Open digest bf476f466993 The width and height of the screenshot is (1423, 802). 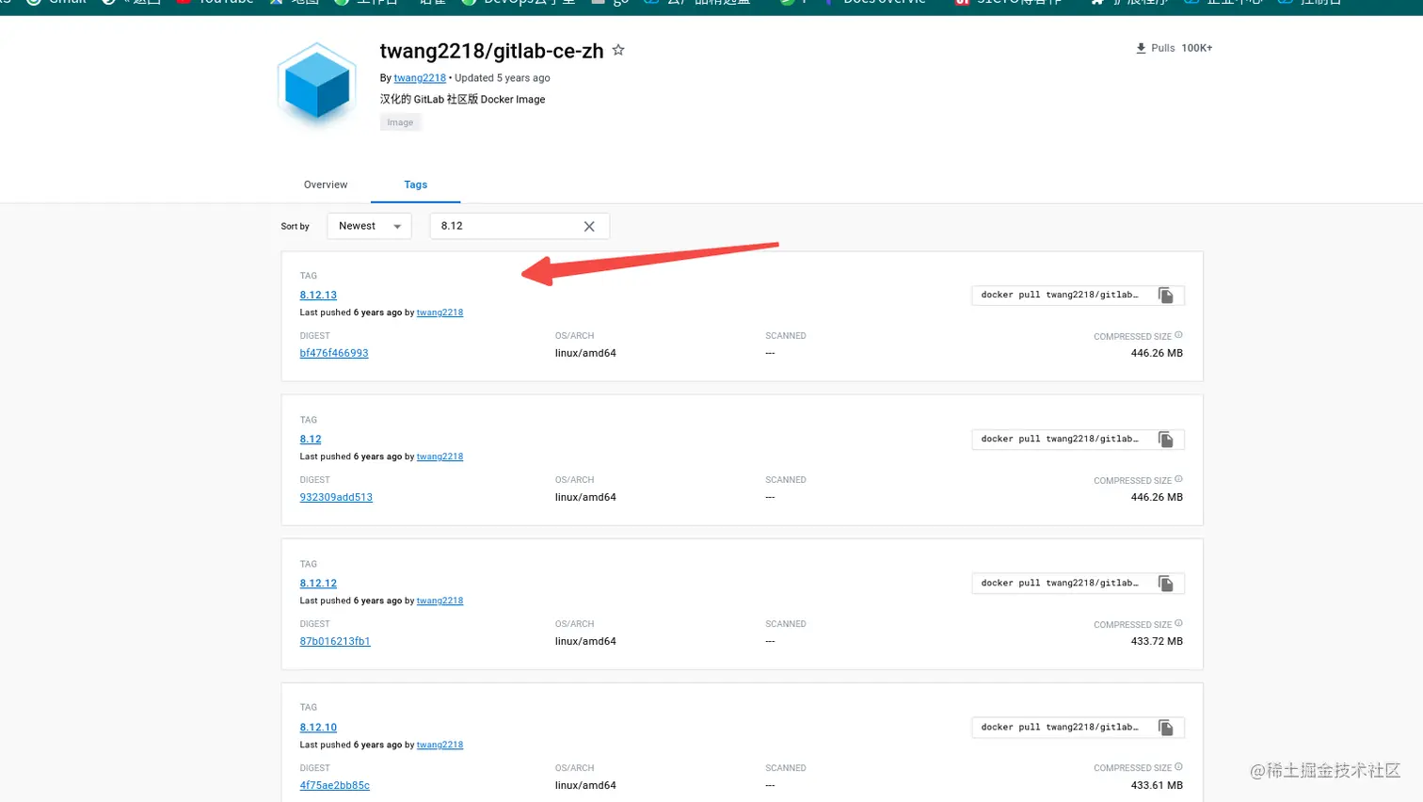tap(334, 353)
